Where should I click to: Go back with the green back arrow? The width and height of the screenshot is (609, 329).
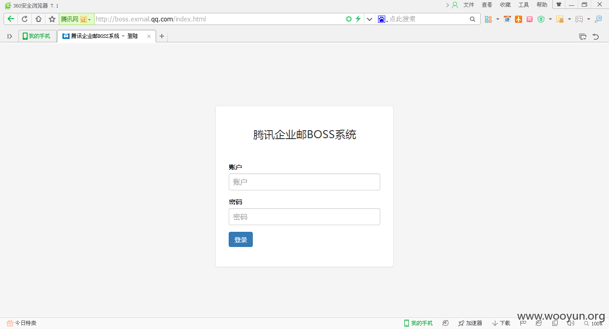[x=11, y=19]
